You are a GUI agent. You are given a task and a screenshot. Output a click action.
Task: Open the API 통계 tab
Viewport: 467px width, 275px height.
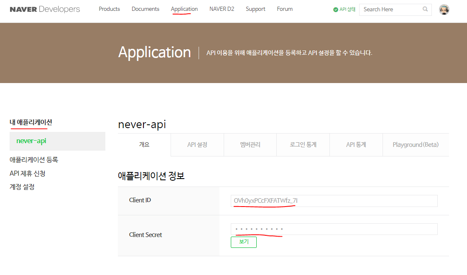pos(356,144)
